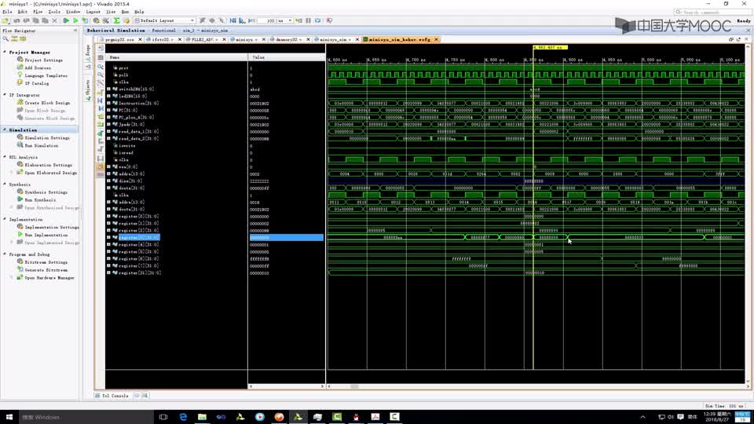The image size is (754, 424).
Task: Open the Default Layout dropdown
Action: point(165,20)
